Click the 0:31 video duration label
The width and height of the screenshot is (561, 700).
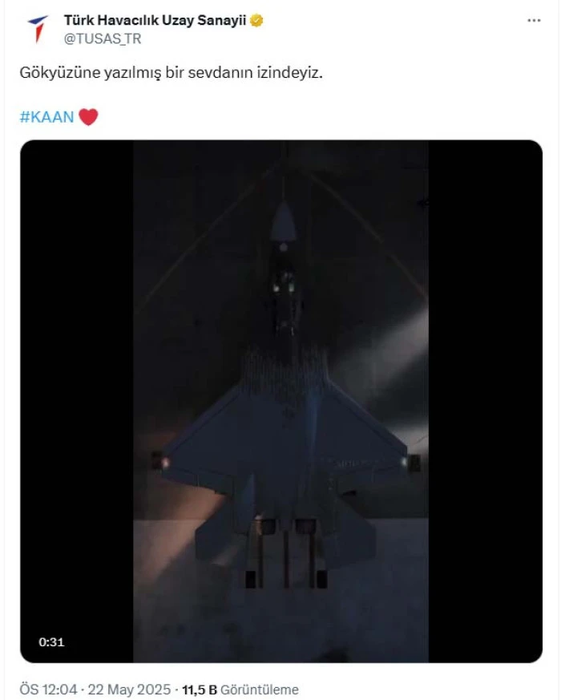52,642
